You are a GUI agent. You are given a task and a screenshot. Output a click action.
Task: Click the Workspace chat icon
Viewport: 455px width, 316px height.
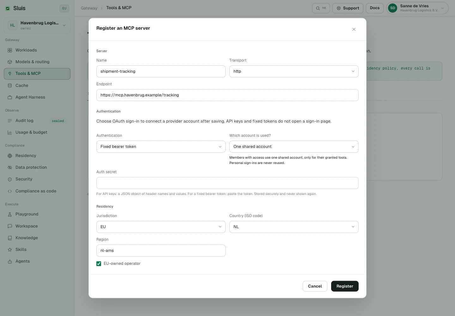click(x=10, y=226)
